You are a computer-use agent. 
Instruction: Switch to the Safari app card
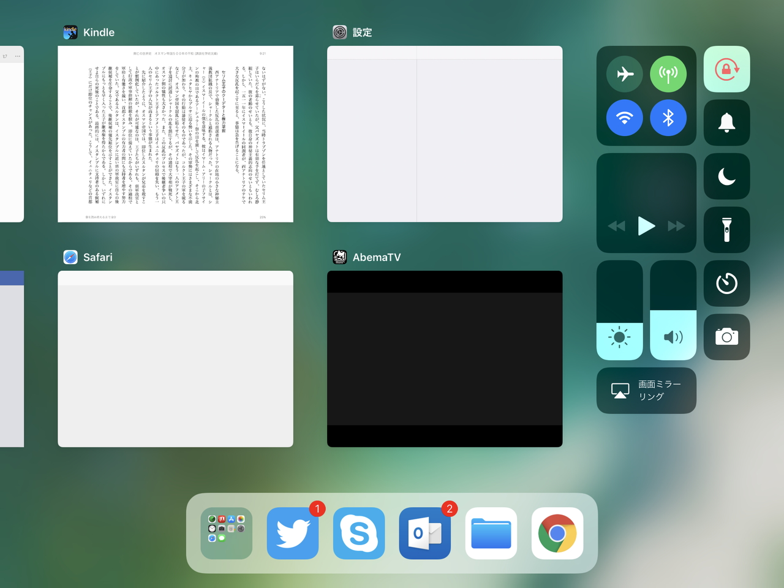click(x=175, y=359)
